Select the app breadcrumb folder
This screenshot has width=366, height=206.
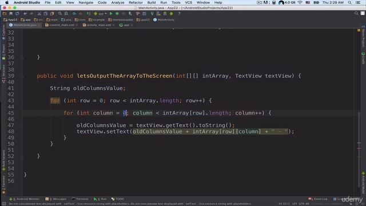26,20
